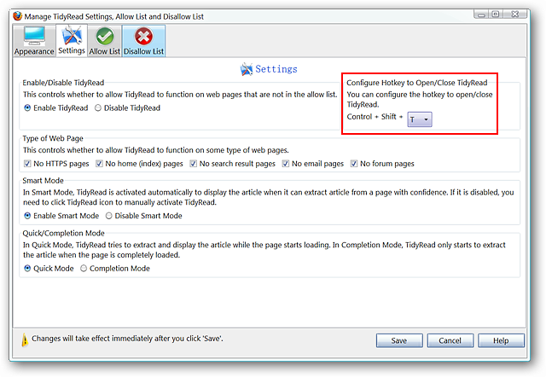Click the 'Control + Shift +' hotkey label
Image resolution: width=546 pixels, height=377 pixels.
click(375, 117)
